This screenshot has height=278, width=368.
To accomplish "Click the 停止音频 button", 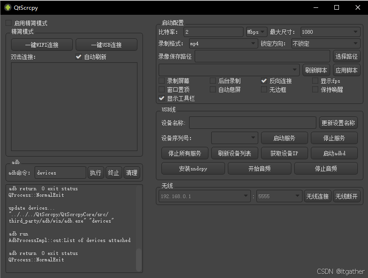I will click(x=326, y=169).
